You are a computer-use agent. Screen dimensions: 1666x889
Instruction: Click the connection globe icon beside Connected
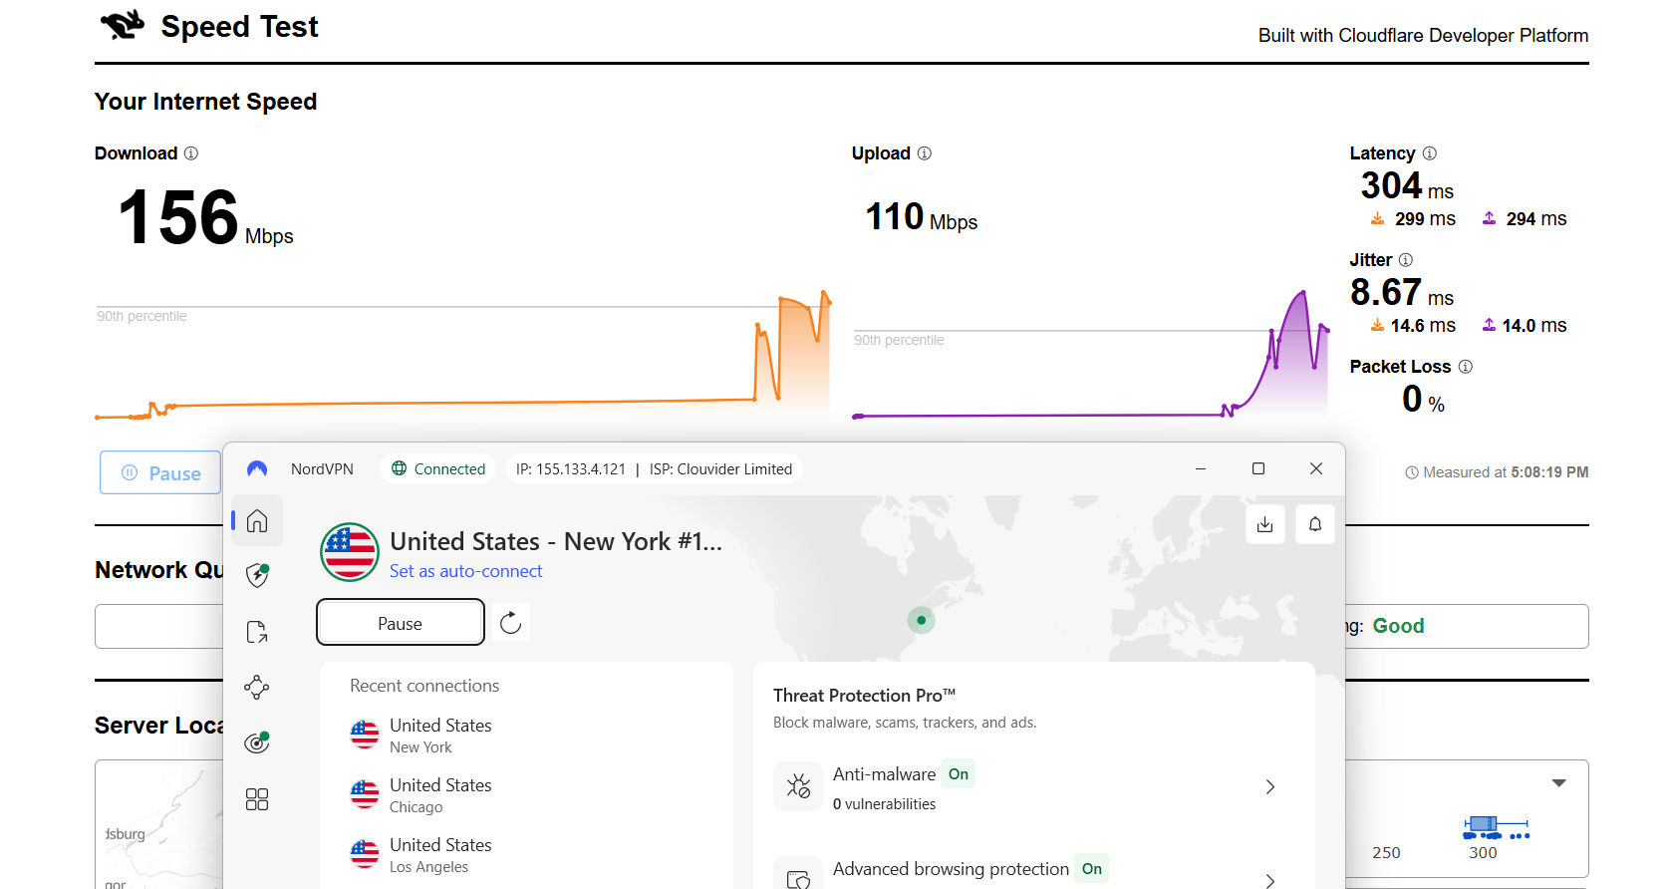coord(400,468)
